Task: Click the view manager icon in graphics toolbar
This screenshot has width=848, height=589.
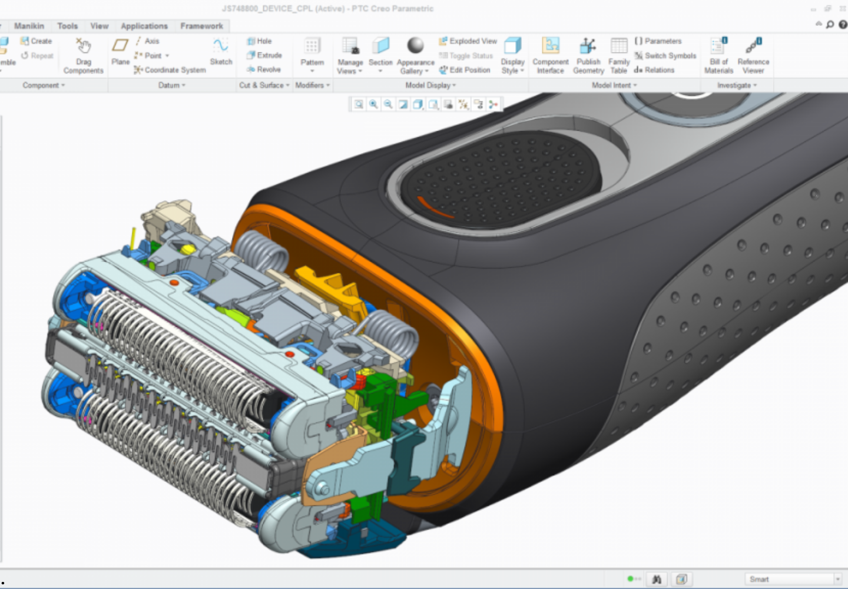Action: 449,104
